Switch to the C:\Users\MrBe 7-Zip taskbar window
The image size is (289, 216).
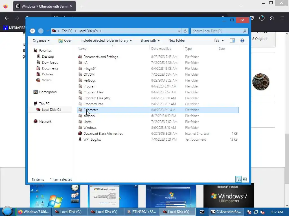(x=226, y=212)
